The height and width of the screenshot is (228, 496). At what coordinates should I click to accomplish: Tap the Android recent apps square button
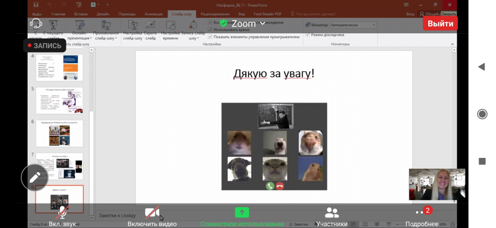(x=482, y=161)
